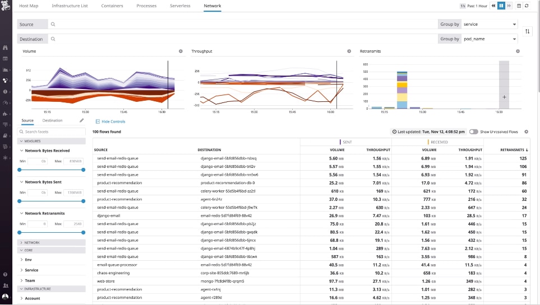The width and height of the screenshot is (540, 305).
Task: Click max handle of Network Bytes Received slider
Action: coord(84,170)
